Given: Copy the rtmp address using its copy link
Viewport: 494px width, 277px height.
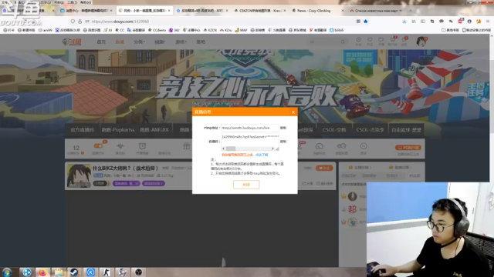Looking at the screenshot, I should 283,128.
